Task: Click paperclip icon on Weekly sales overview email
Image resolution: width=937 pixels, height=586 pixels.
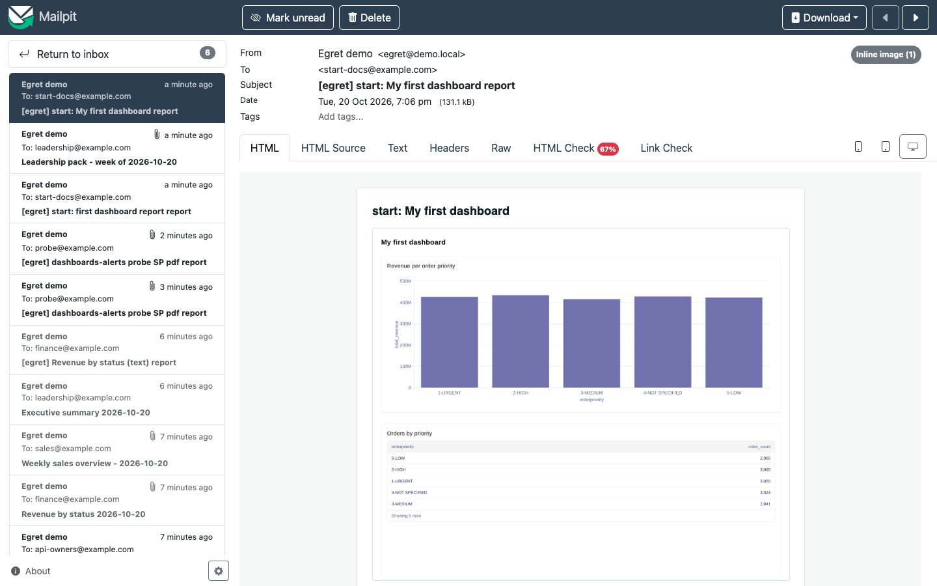Action: click(x=153, y=436)
